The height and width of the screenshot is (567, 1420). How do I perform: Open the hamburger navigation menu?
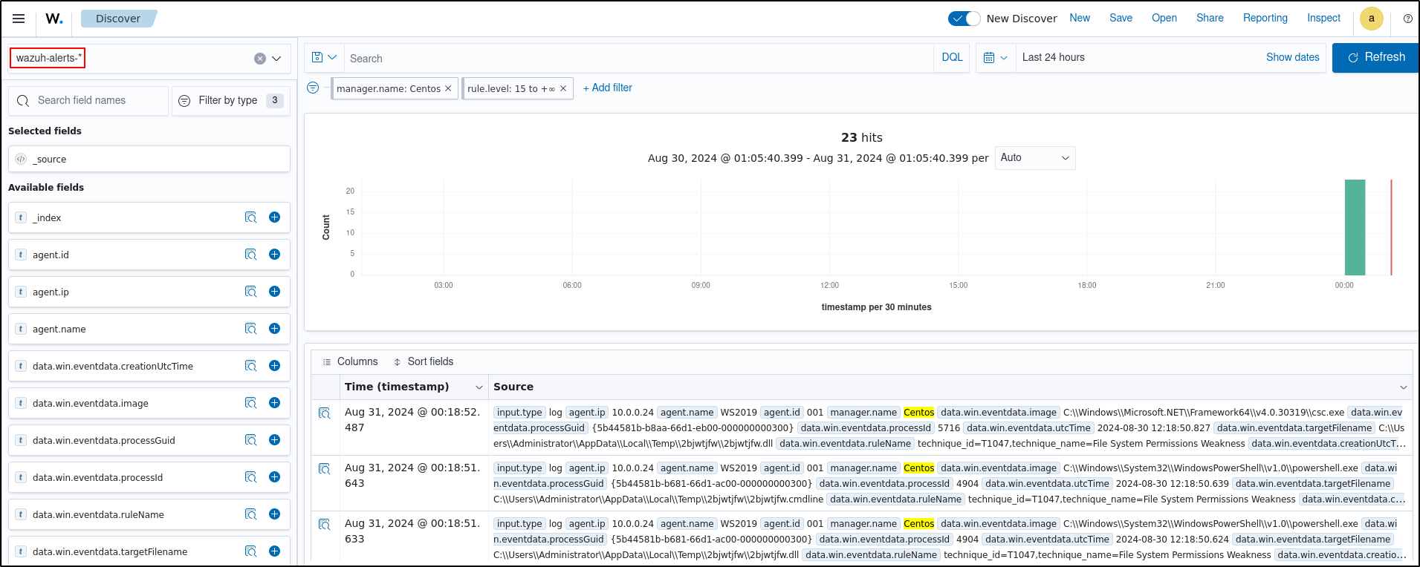19,19
